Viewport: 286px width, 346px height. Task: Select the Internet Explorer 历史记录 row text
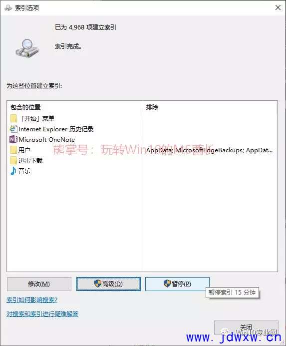point(56,129)
